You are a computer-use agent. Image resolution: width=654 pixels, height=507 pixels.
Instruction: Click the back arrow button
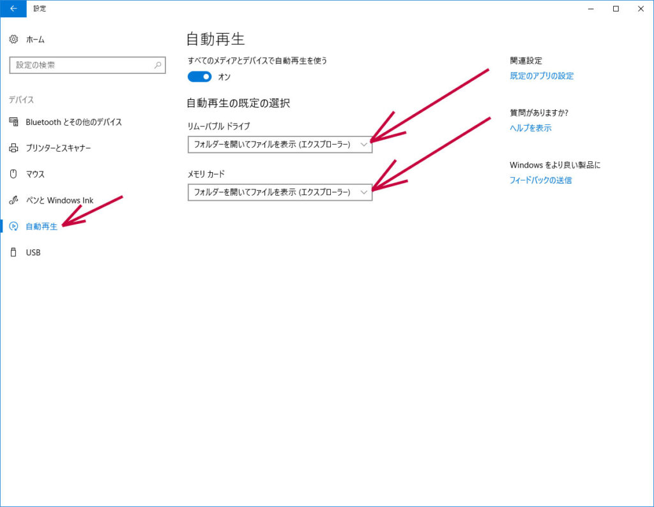pyautogui.click(x=13, y=8)
